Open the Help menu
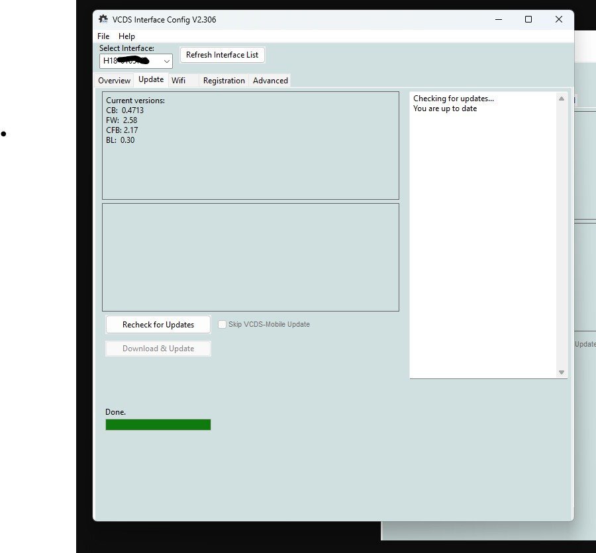Viewport: 596px width, 553px height. point(126,36)
